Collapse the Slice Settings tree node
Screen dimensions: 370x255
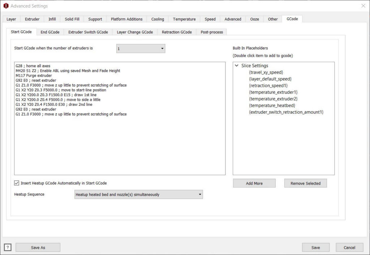(x=237, y=66)
